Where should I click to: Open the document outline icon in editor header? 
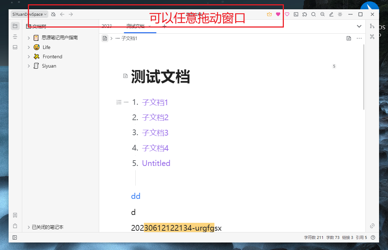coord(349,38)
